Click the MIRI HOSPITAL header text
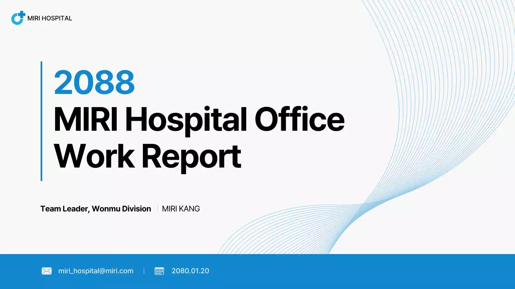This screenshot has width=515, height=289. [49, 18]
